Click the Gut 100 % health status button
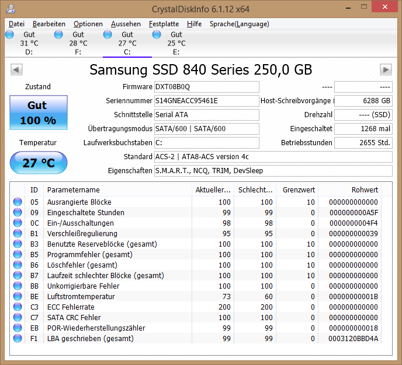This screenshot has height=365, width=402. pos(39,113)
